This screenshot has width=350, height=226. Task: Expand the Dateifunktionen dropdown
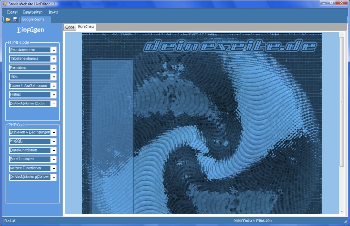click(x=54, y=151)
